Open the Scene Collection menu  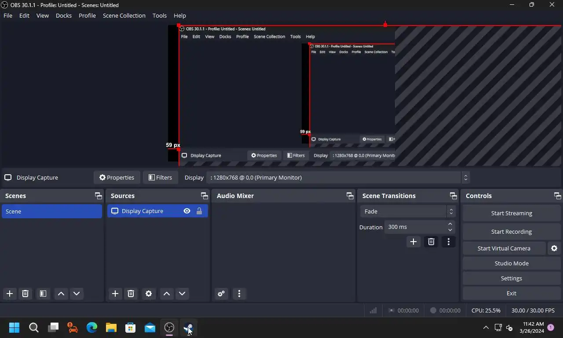coord(124,15)
